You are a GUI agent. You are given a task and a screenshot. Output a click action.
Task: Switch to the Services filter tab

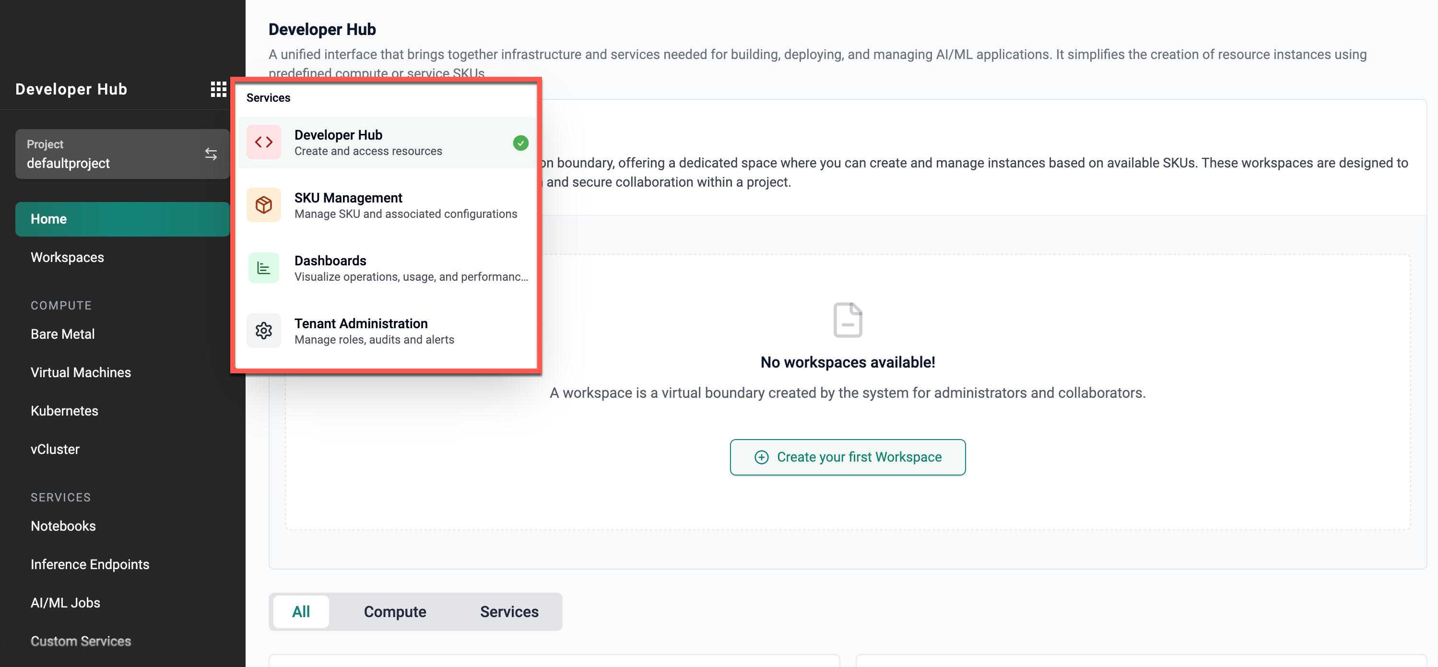[509, 612]
